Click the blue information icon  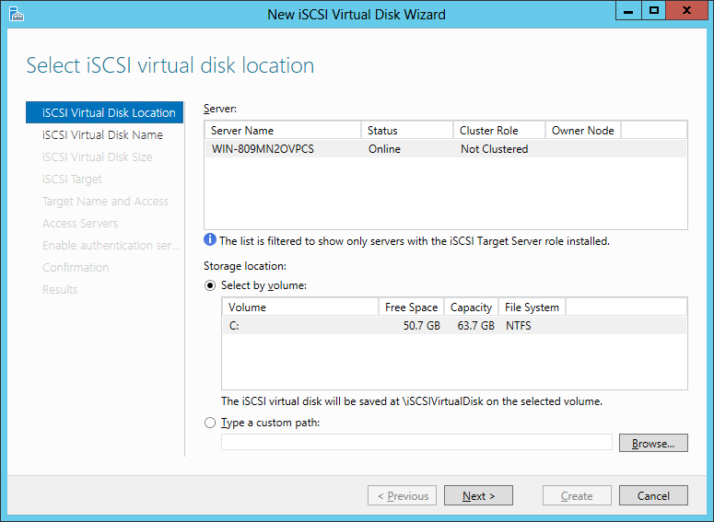click(x=210, y=241)
